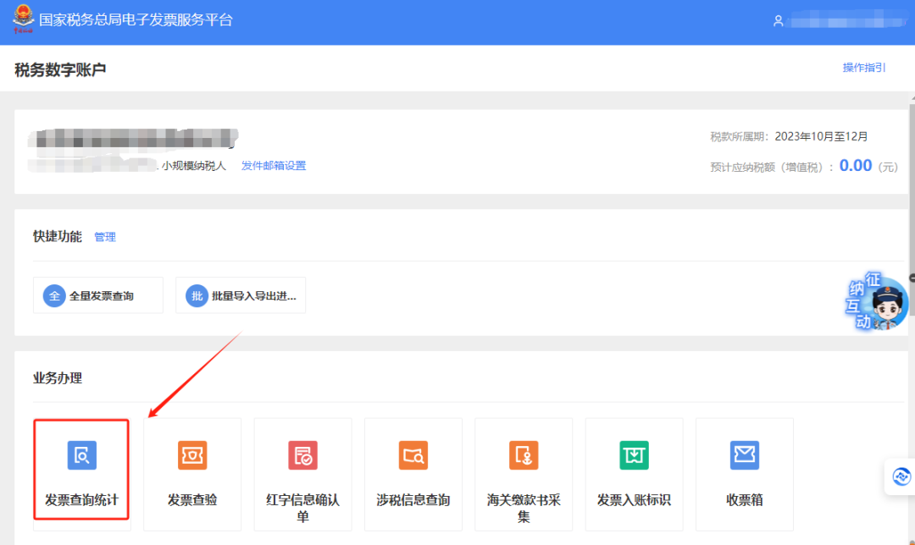This screenshot has height=545, width=915.
Task: Click the 国家税务总局电子发票服务平台 title
Action: point(136,20)
